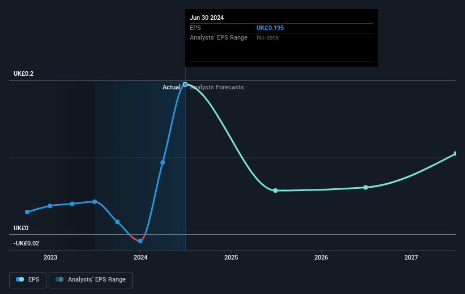The image size is (465, 294).
Task: Click the -UK£0.02 y-axis label
Action: (x=27, y=243)
